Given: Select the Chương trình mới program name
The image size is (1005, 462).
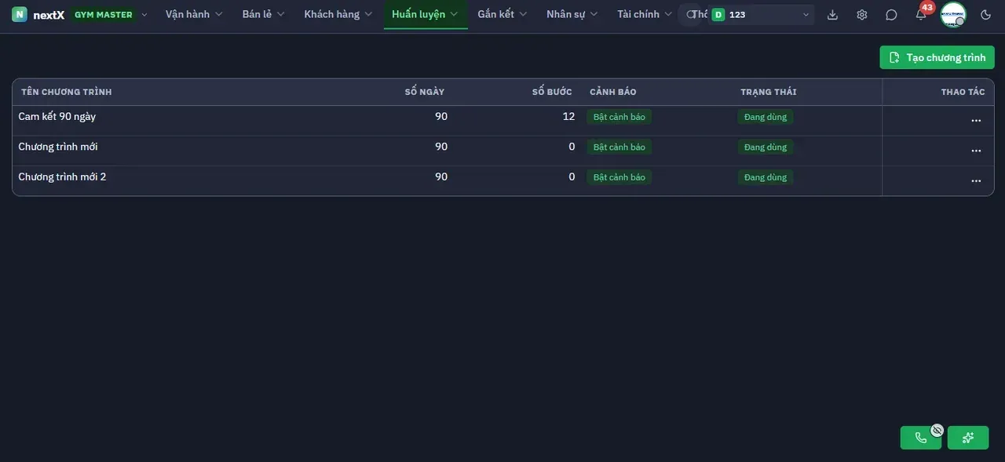Looking at the screenshot, I should coord(58,147).
